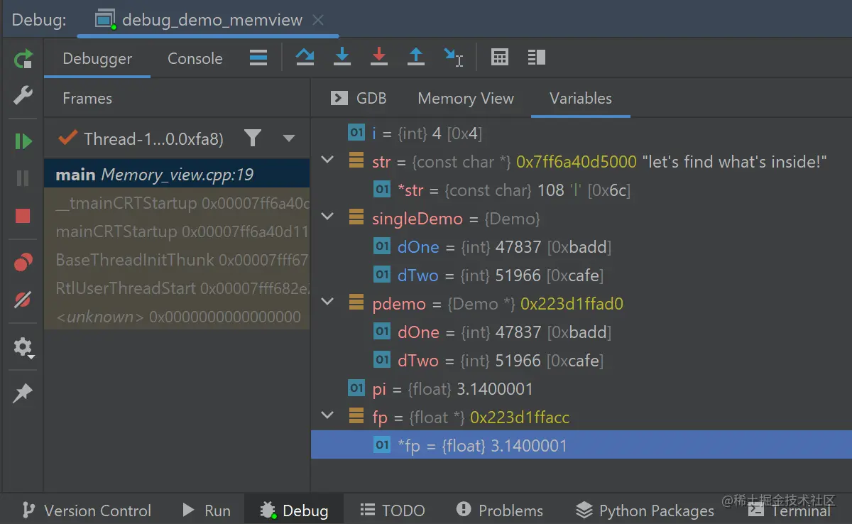Open the TODO tool window

point(393,510)
